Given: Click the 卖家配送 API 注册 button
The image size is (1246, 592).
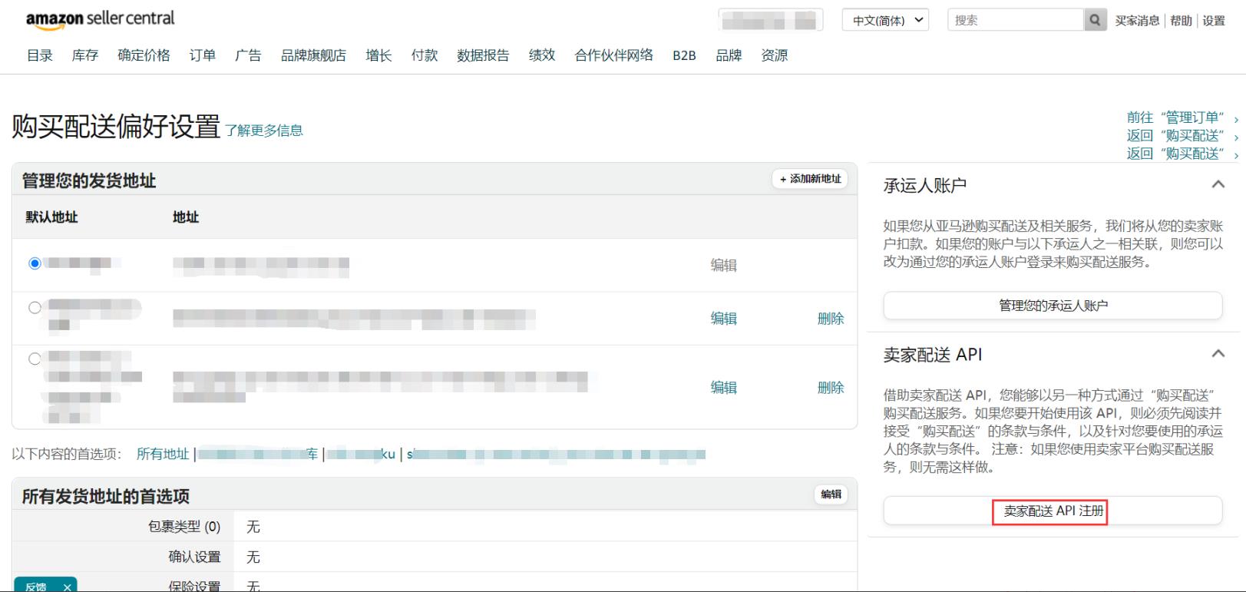Looking at the screenshot, I should [1053, 511].
